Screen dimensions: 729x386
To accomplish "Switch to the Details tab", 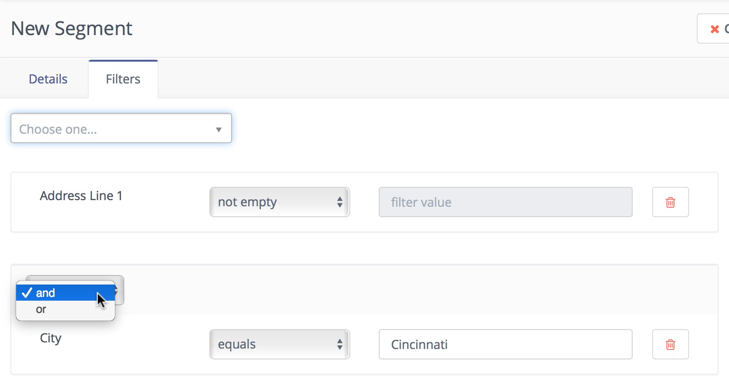I will (x=48, y=79).
